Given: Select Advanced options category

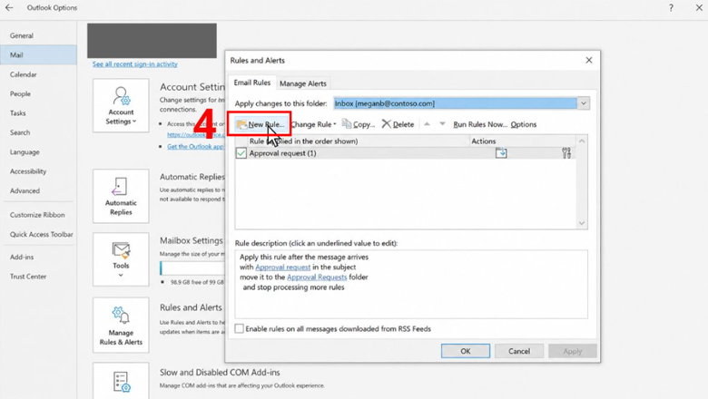Looking at the screenshot, I should (38, 190).
